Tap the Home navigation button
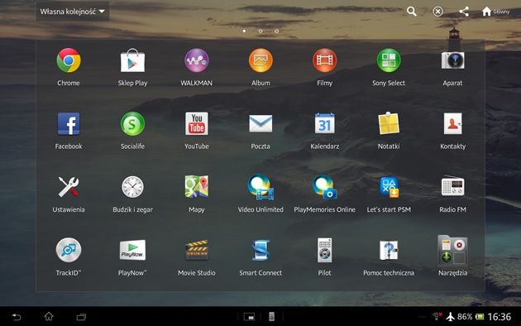The width and height of the screenshot is (521, 326). pyautogui.click(x=49, y=316)
